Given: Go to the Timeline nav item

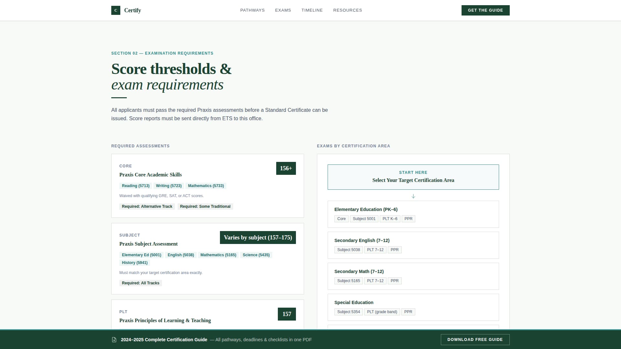Looking at the screenshot, I should (x=312, y=10).
